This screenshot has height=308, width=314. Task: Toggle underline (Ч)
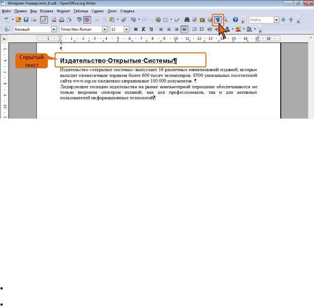pyautogui.click(x=151, y=29)
